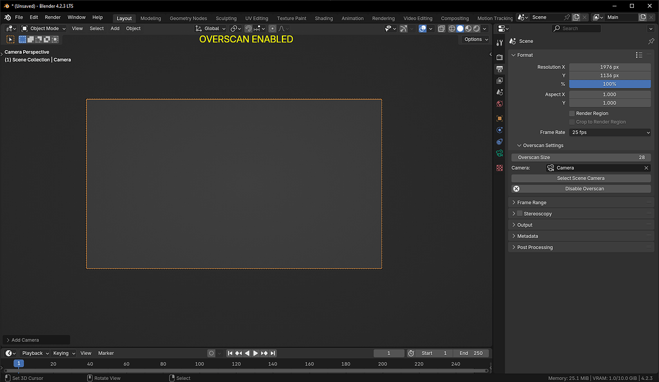This screenshot has width=659, height=382.
Task: Click the Select Scene Camera button
Action: click(x=581, y=178)
